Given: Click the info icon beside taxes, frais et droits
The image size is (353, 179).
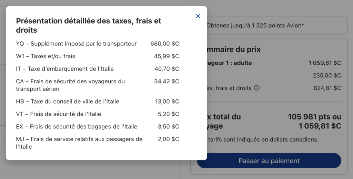Looking at the screenshot, I should click(256, 88).
